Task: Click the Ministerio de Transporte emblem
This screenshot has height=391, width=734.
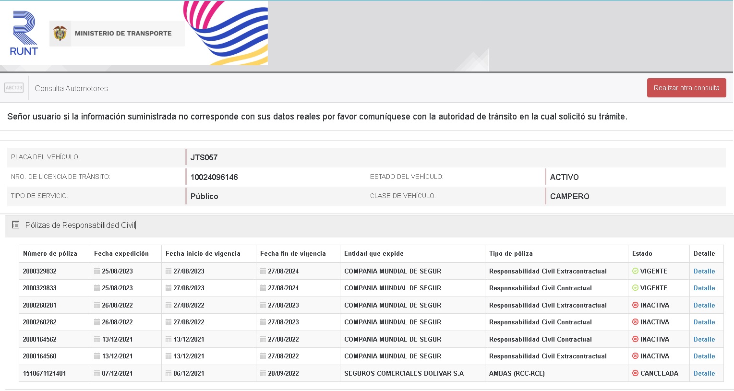Action: tap(60, 34)
